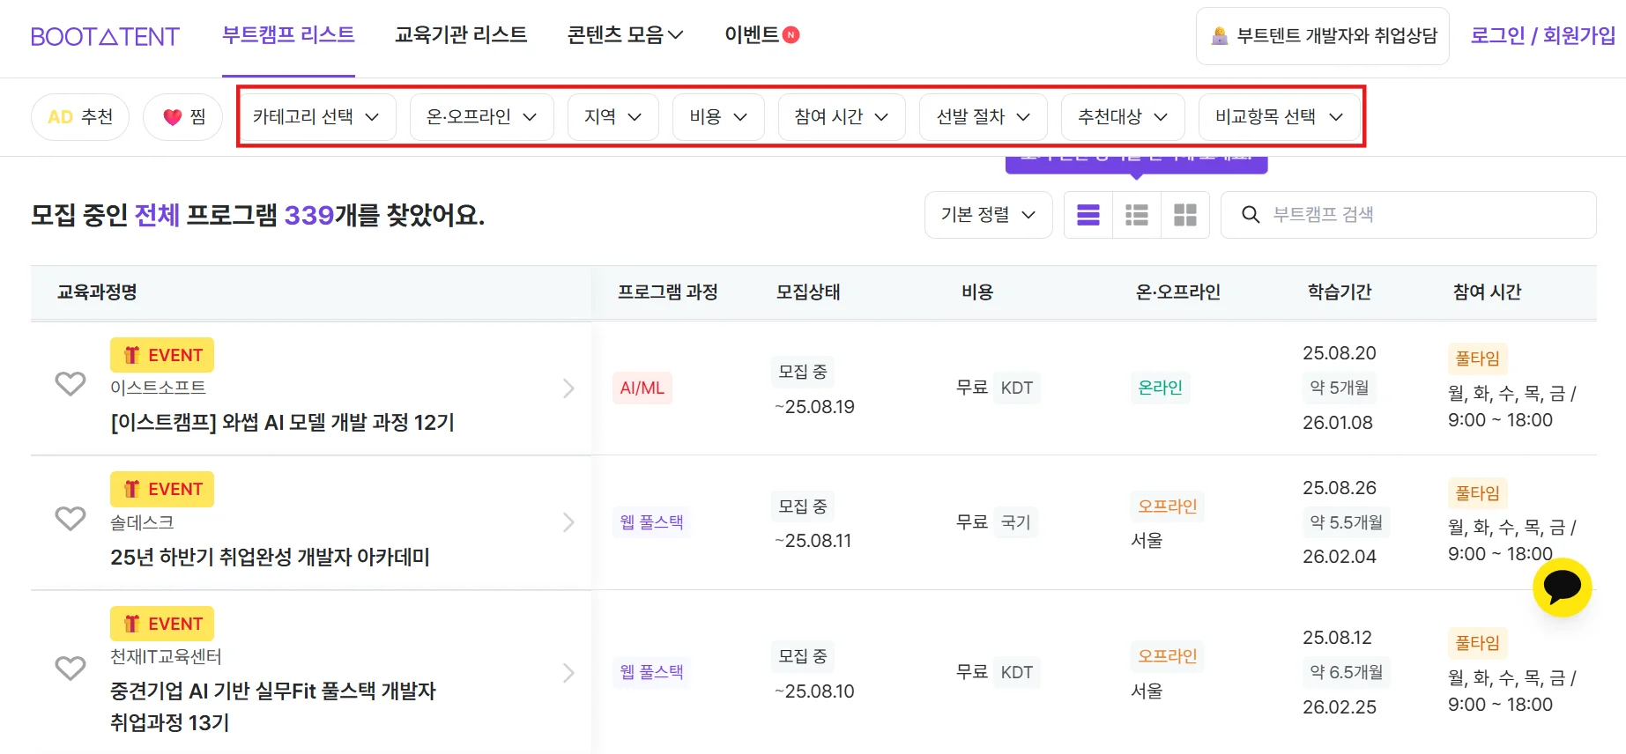Expand the 카테고리 선택 dropdown
This screenshot has height=754, width=1626.
316,117
